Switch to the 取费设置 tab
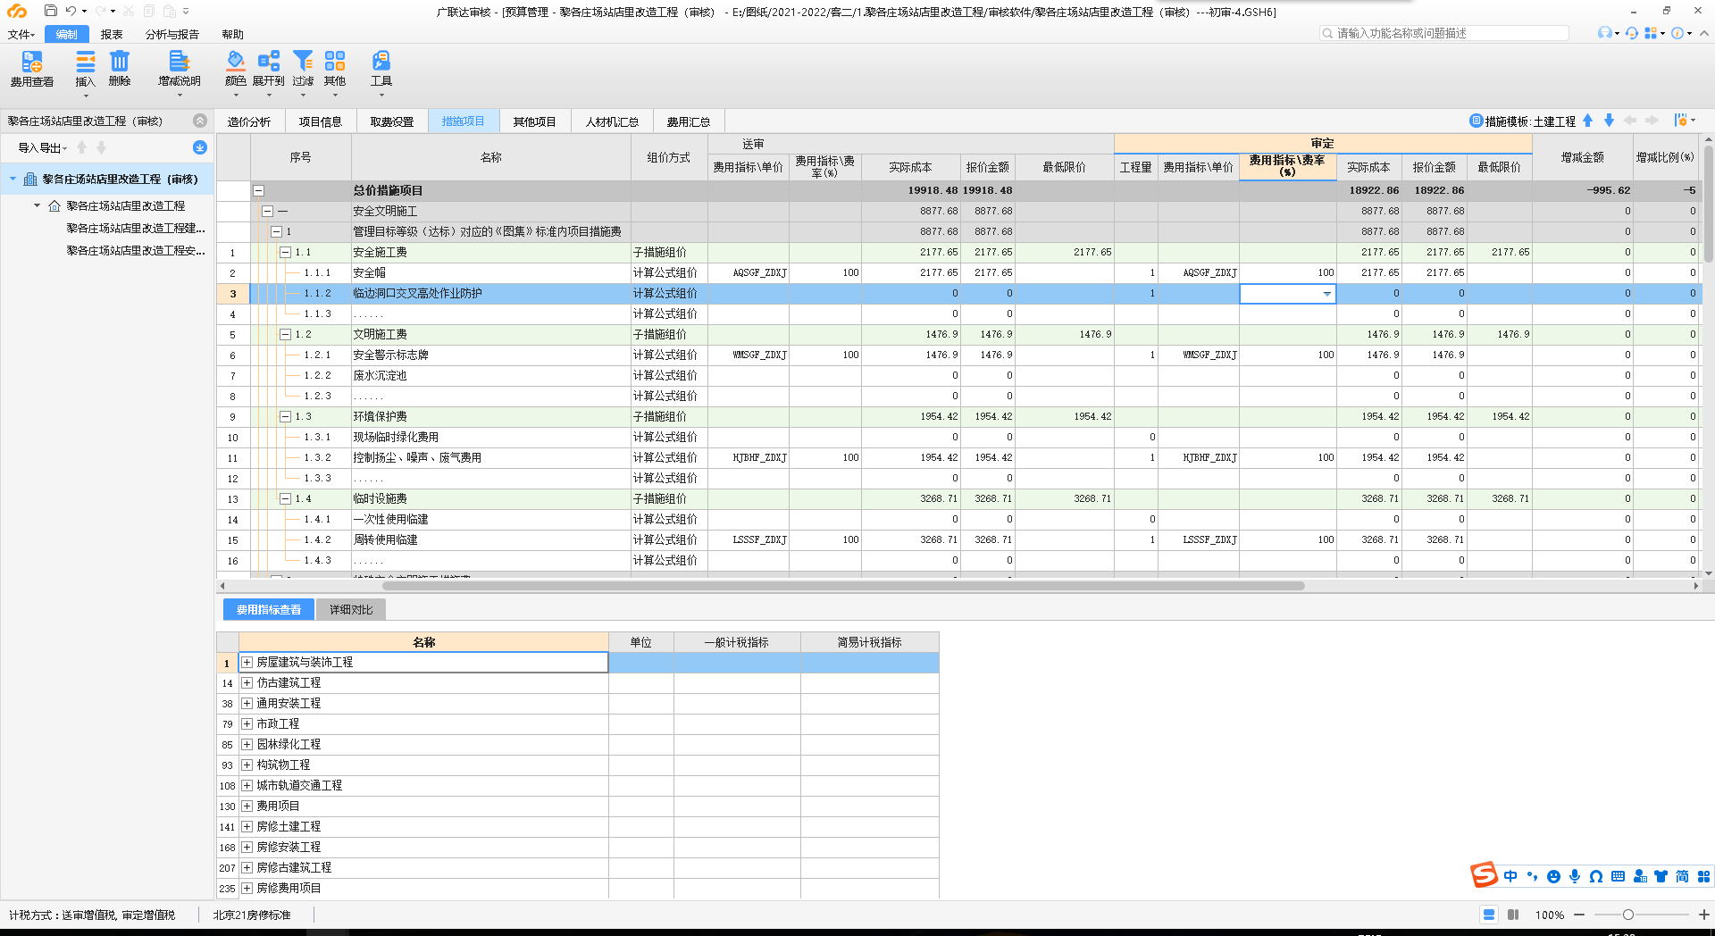 392,121
